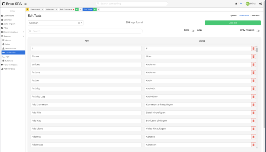Viewport: 266px width, 152px height.
Task: Click the keys table scrollbar thumb
Action: [x=257, y=50]
